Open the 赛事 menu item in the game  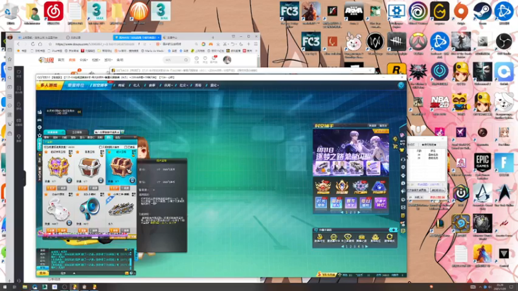pyautogui.click(x=152, y=85)
